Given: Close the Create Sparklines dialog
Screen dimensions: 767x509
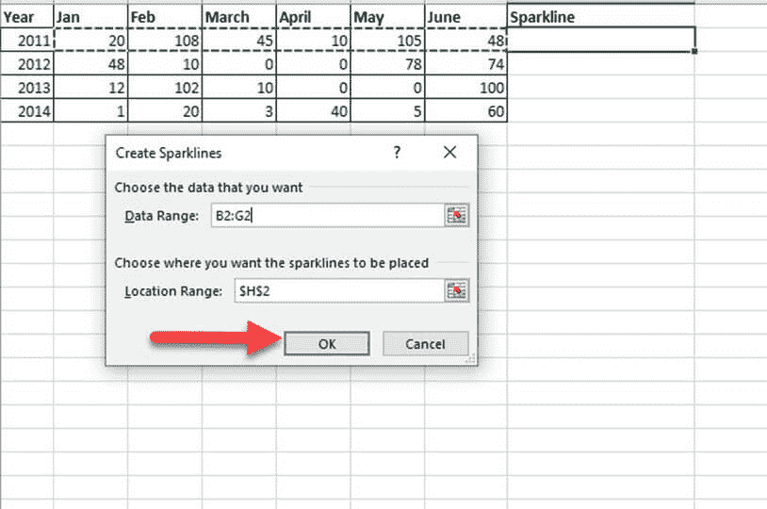Looking at the screenshot, I should [x=449, y=152].
